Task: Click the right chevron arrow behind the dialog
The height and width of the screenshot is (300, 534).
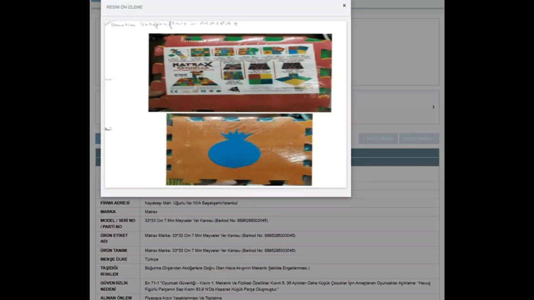Action: tap(433, 107)
